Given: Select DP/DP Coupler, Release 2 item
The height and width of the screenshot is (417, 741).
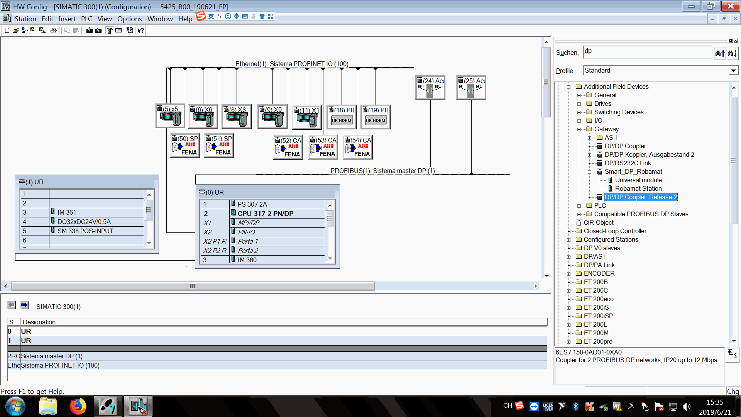Looking at the screenshot, I should pos(640,197).
